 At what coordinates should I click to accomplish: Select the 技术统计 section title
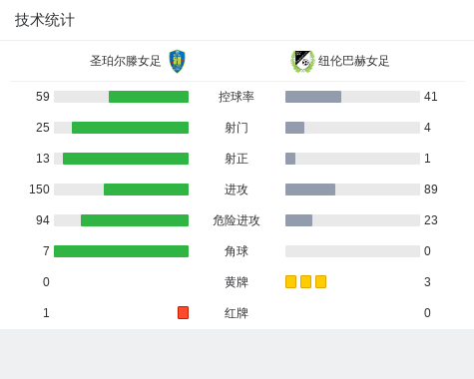[x=45, y=20]
